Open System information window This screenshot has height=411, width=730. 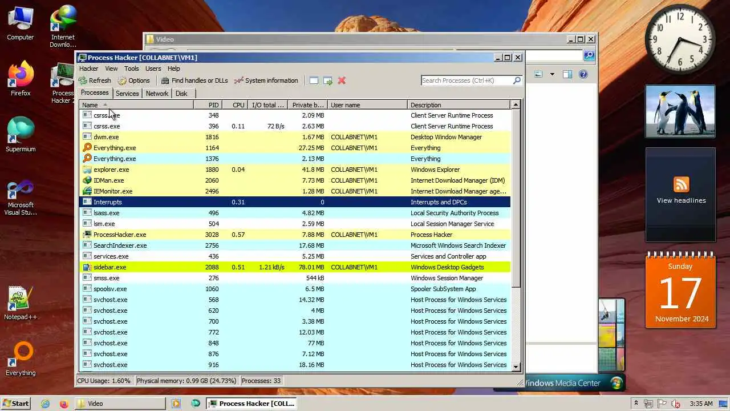coord(266,80)
